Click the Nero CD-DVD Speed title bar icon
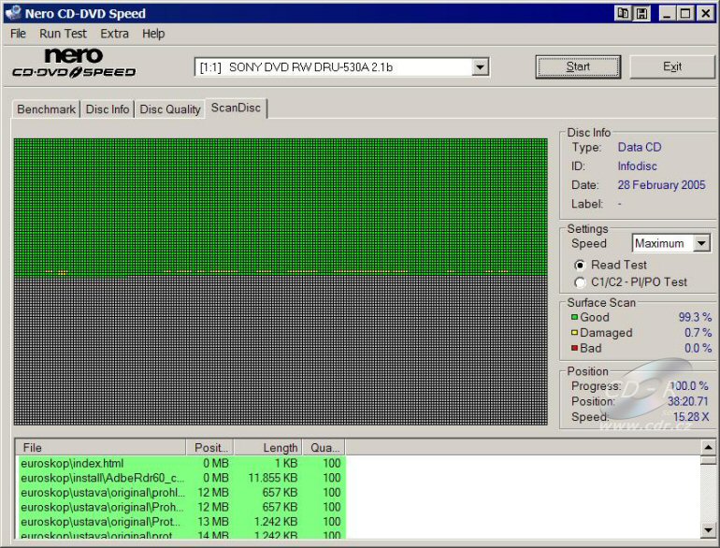The image size is (720, 548). [14, 13]
